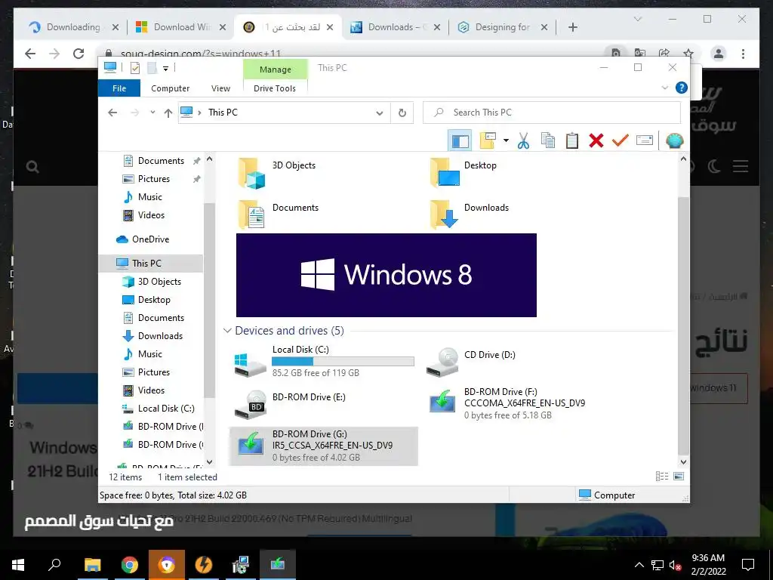Viewport: 773px width, 580px height.
Task: Click the clipboard Paste icon in Explorer toolbar
Action: (x=572, y=140)
